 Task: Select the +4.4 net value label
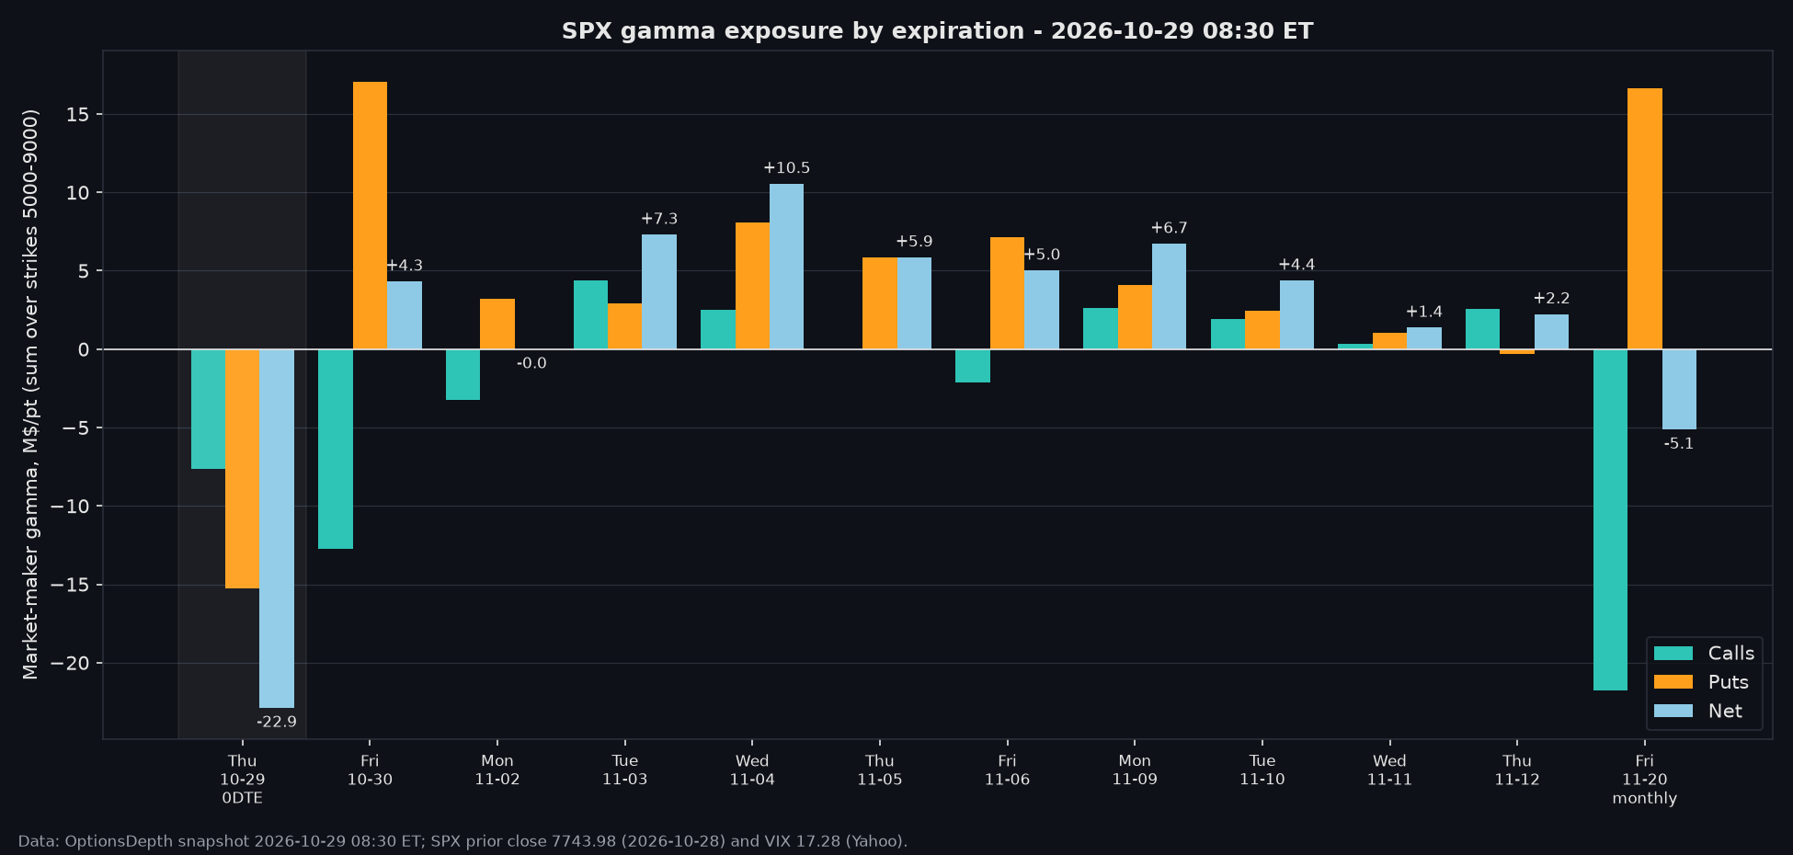pyautogui.click(x=1296, y=265)
